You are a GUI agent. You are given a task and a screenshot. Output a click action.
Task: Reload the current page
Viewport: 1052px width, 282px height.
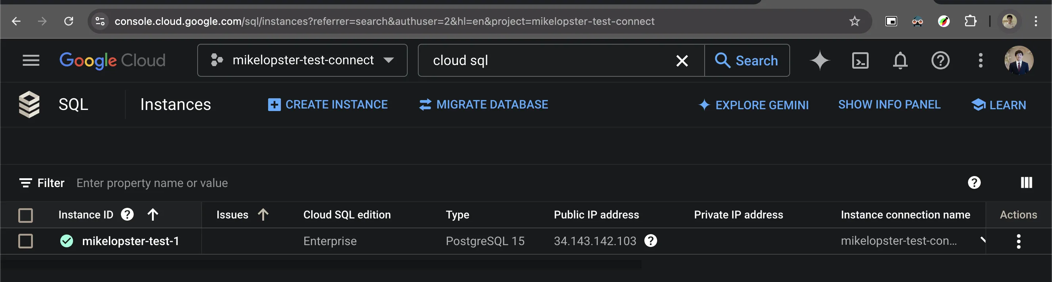pyautogui.click(x=69, y=21)
